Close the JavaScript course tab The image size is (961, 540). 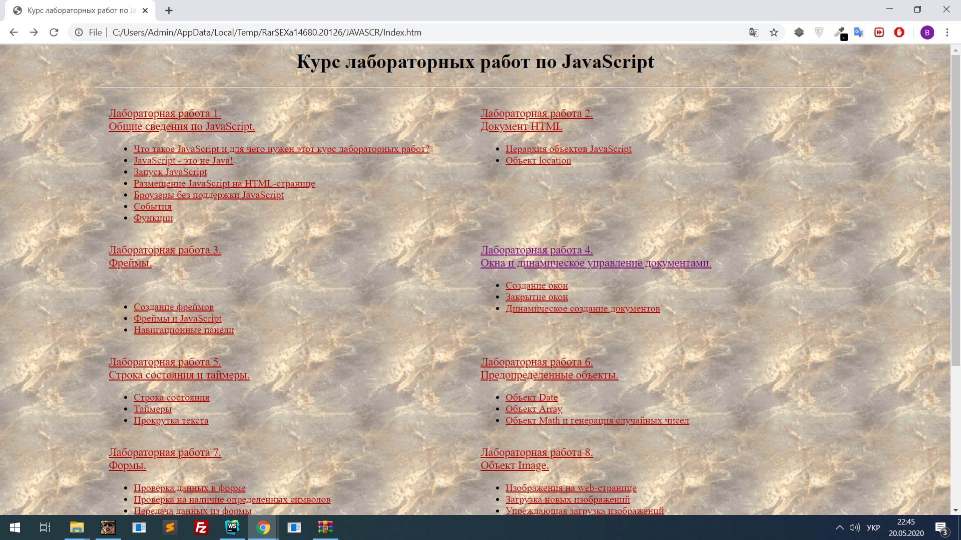145,10
